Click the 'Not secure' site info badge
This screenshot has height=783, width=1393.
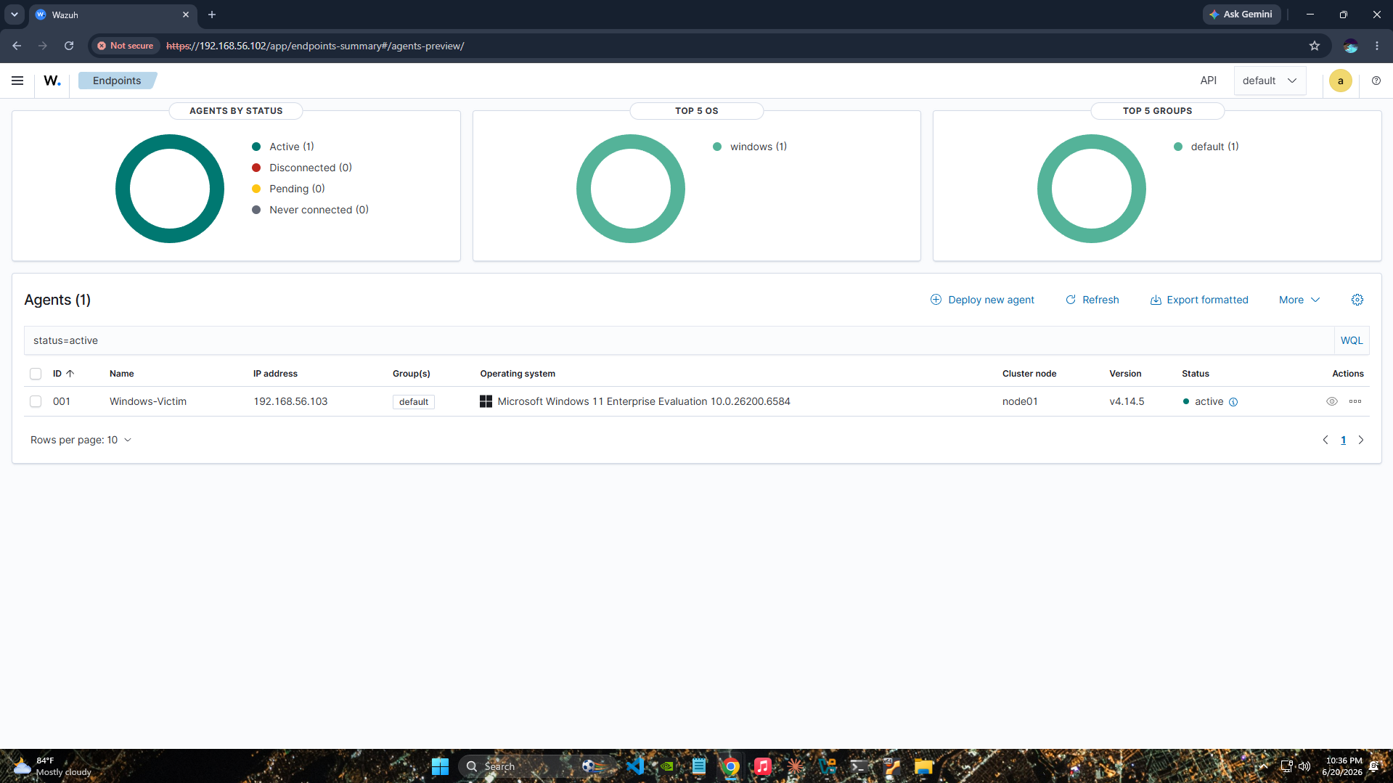click(125, 46)
